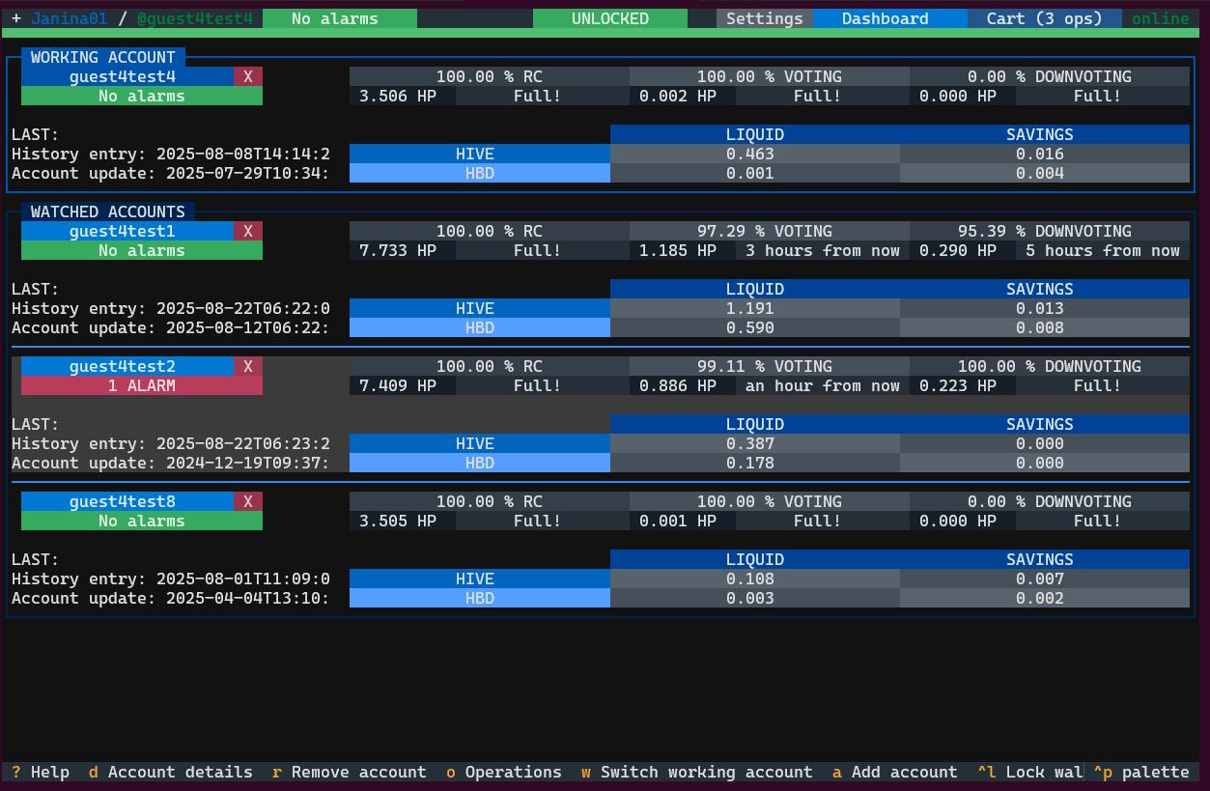Remove guest4test4 with its X button
Screen dimensions: 1210x791
[x=248, y=76]
